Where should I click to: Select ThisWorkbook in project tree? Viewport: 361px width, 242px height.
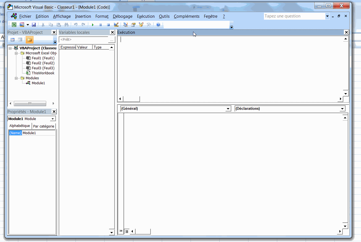click(43, 73)
